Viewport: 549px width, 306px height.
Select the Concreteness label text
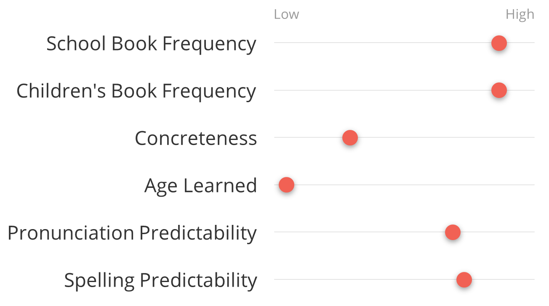pos(196,138)
